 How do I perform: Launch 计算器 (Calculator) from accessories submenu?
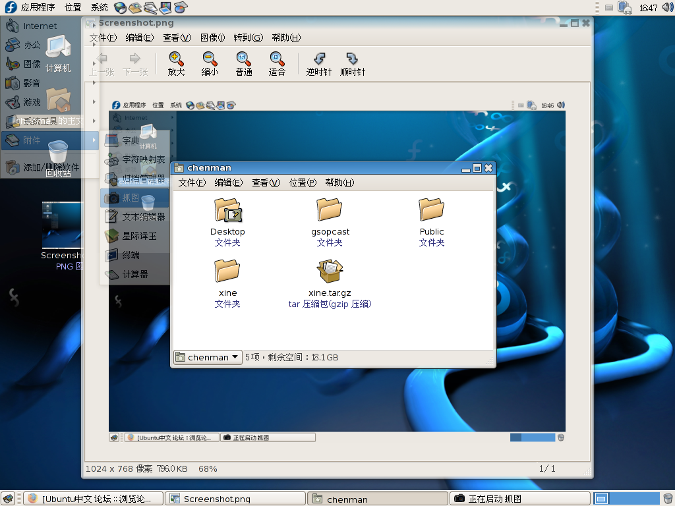point(134,274)
